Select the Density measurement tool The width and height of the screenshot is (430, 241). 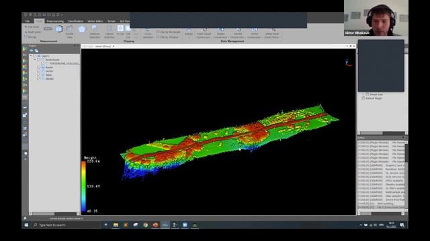[x=30, y=37]
